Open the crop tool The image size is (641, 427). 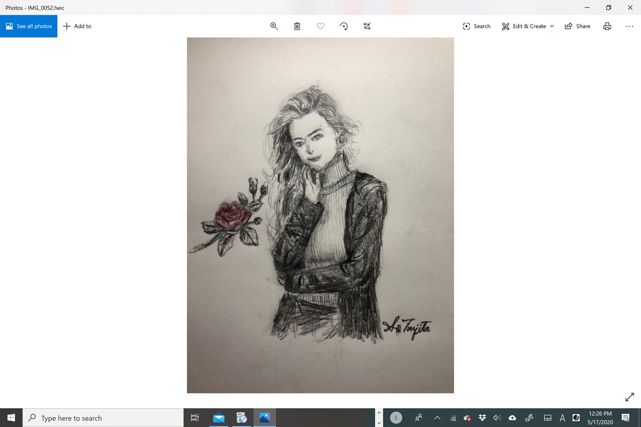point(367,26)
